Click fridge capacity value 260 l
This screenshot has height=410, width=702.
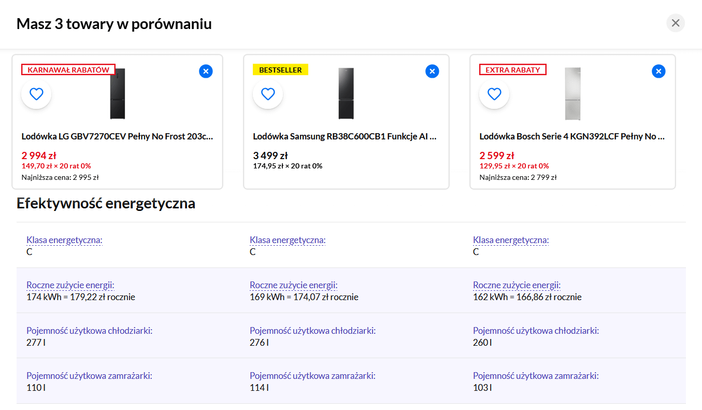pyautogui.click(x=482, y=342)
